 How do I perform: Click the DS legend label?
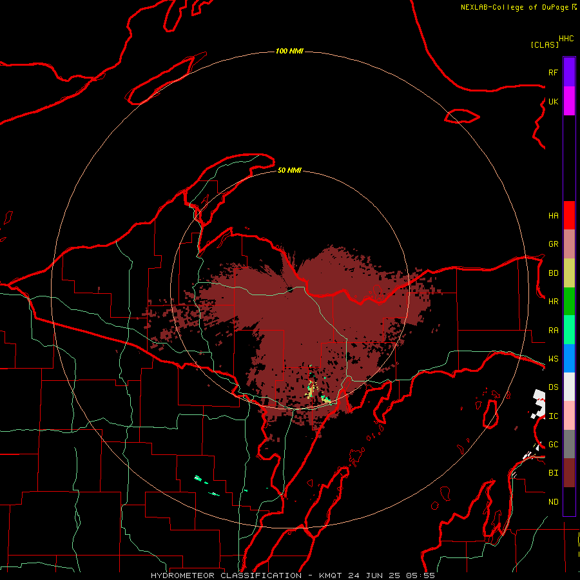553,387
